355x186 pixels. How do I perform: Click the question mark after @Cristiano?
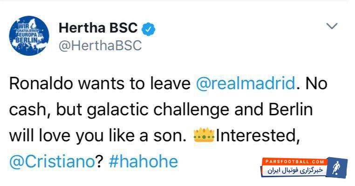point(99,161)
